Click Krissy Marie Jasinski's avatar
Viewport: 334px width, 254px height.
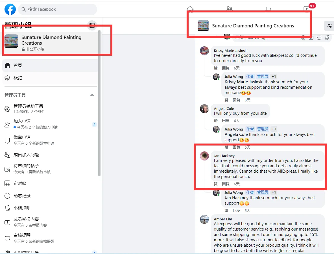tap(204, 51)
